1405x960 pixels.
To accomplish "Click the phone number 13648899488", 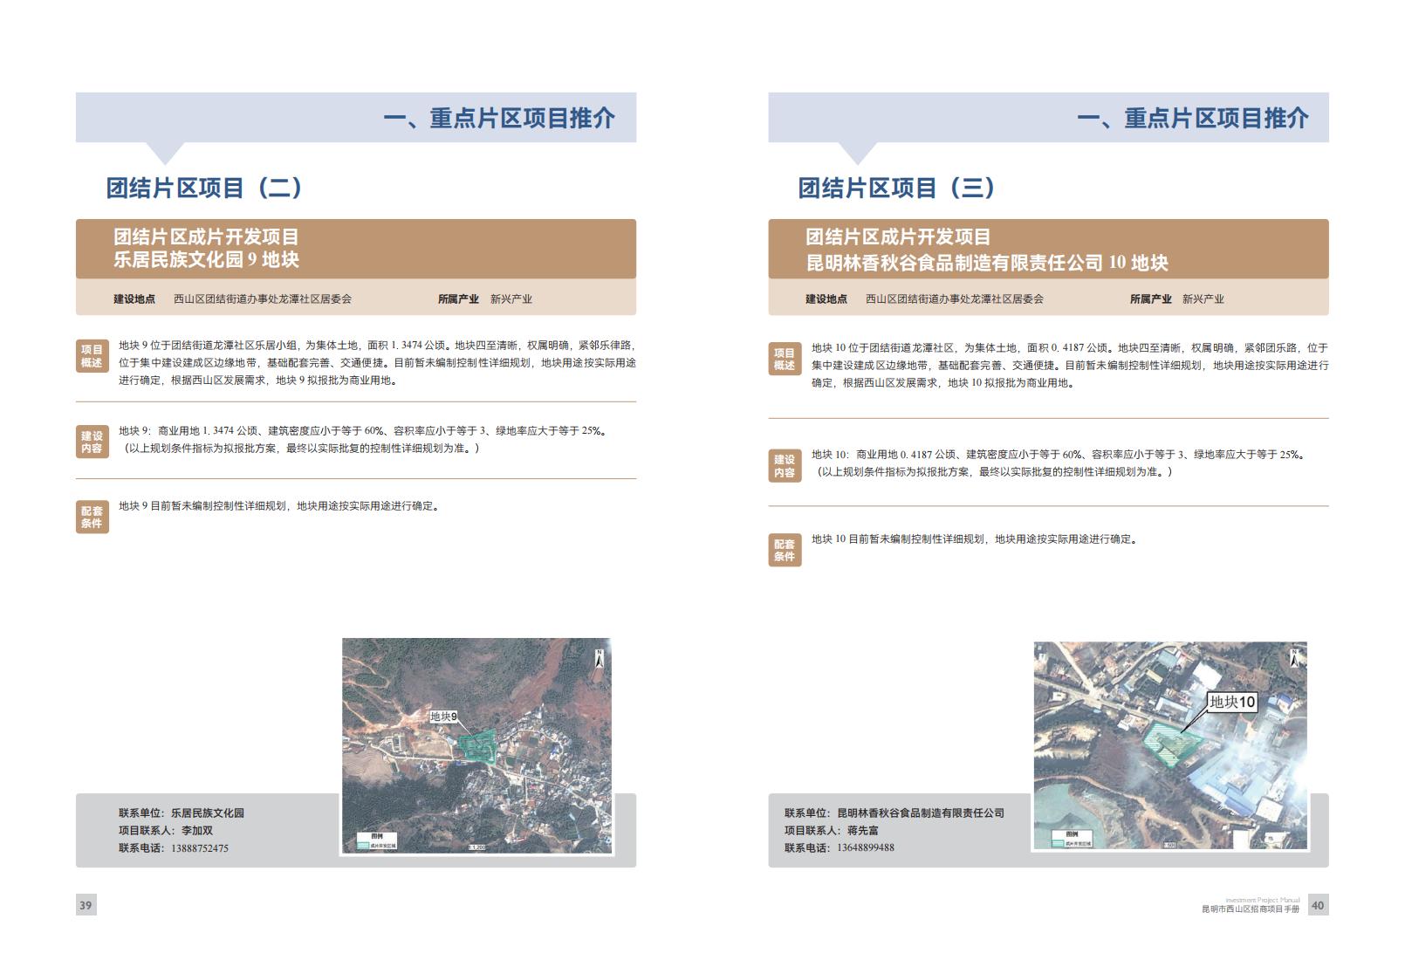I will pos(866,847).
